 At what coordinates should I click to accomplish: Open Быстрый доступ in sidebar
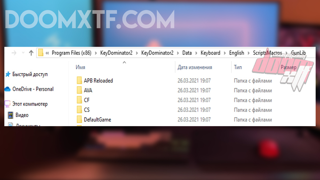pos(30,74)
